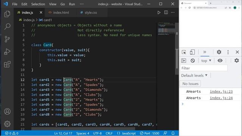Viewport: 242px width, 136px height.
Task: Close the index.js editor tab
Action: (x=41, y=12)
